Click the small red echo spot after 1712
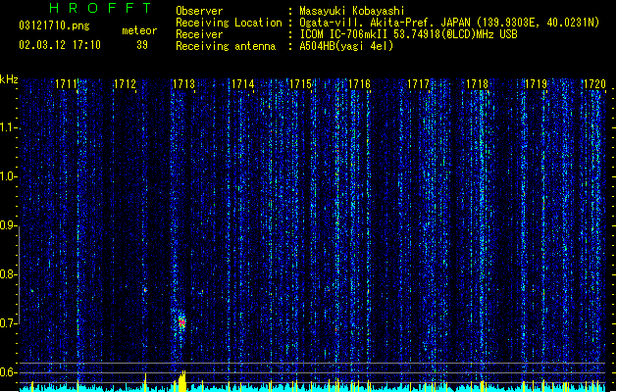This screenshot has height=392, width=617. click(x=145, y=290)
